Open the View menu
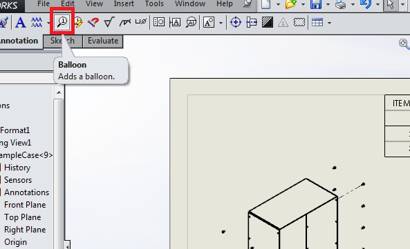This screenshot has width=410, height=249. coord(94,3)
